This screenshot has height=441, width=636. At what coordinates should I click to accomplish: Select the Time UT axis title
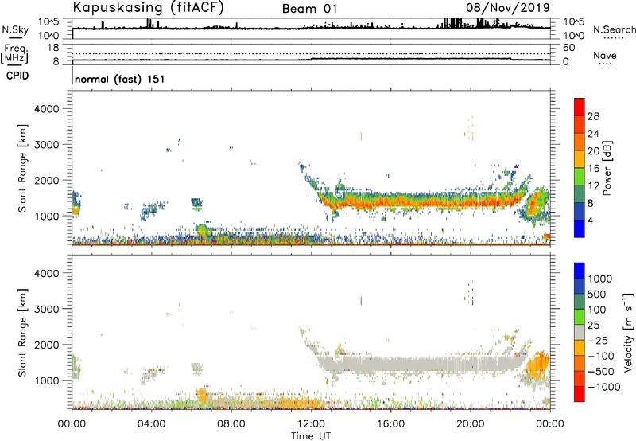pyautogui.click(x=311, y=436)
